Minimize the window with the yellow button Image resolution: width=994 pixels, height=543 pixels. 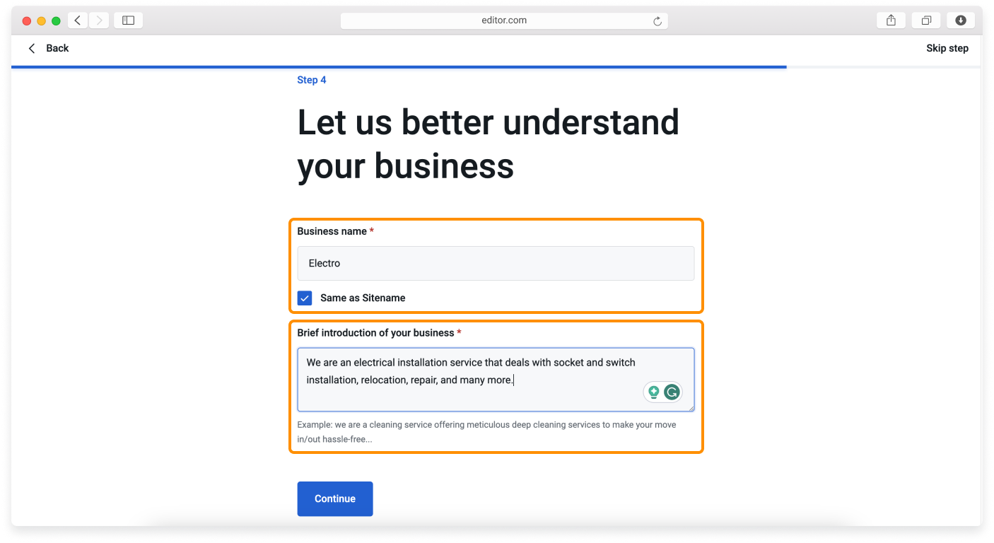[41, 21]
